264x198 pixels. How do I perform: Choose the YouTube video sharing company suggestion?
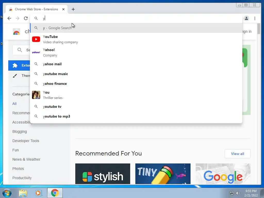coord(136,39)
